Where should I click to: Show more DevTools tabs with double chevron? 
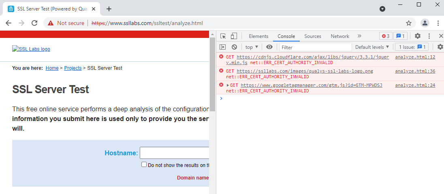point(359,36)
